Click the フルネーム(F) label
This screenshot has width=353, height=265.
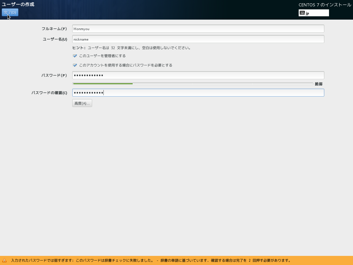point(54,29)
